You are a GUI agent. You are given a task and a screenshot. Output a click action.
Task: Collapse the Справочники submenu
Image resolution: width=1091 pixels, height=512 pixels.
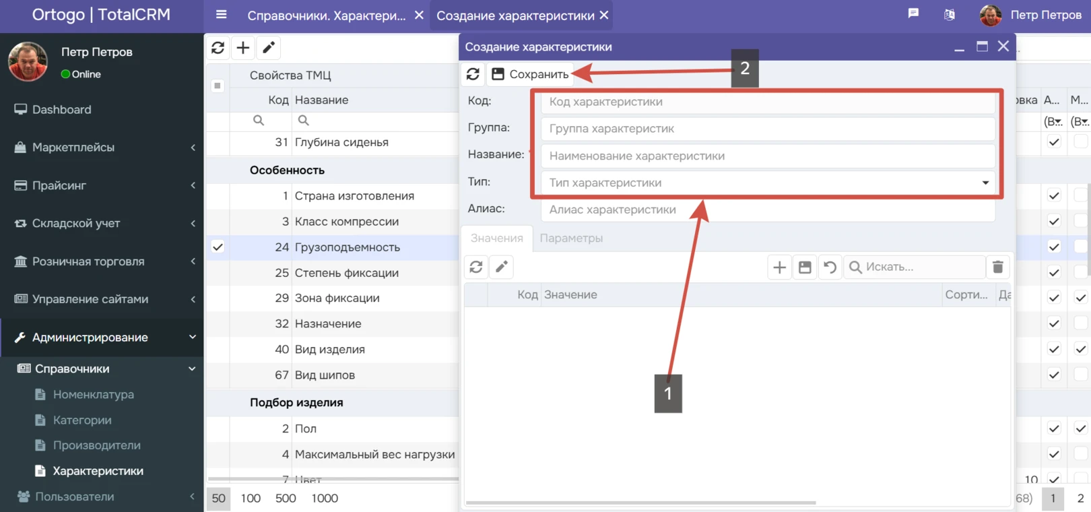102,369
